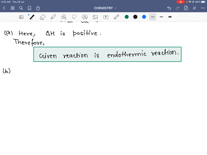This screenshot has height=155, width=207.
Task: Open the Elements sticker tool
Action: [x=85, y=17]
